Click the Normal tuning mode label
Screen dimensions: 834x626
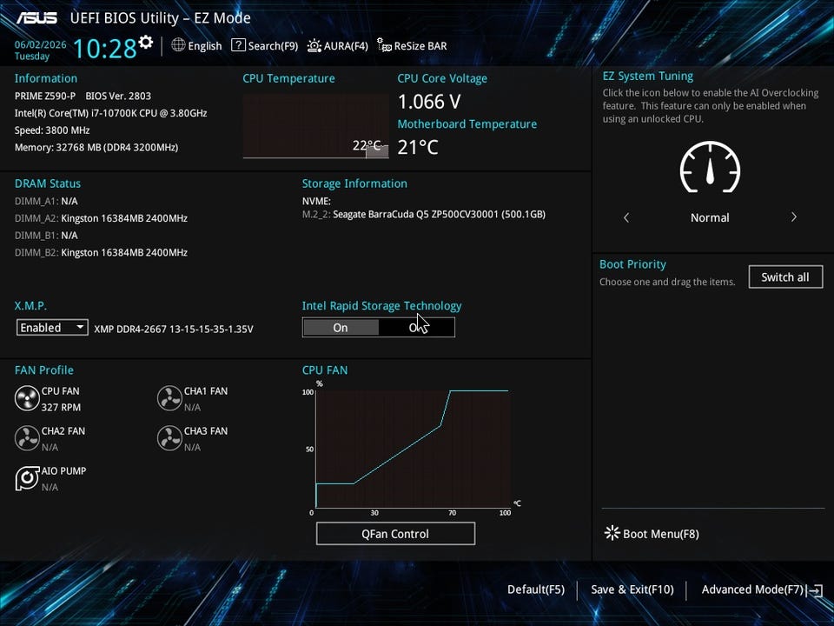pos(710,217)
